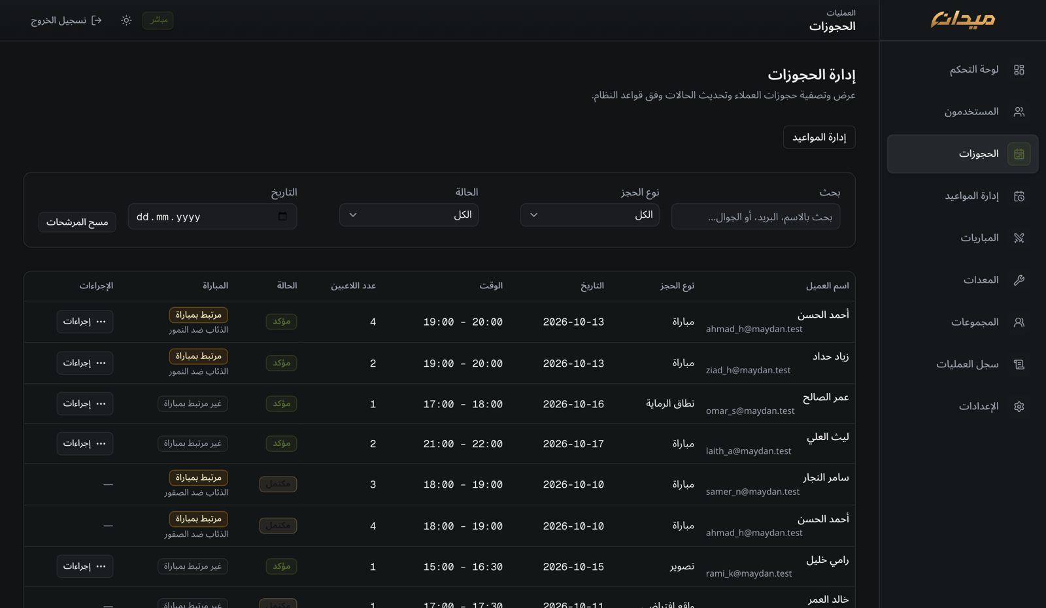
Task: Click the scroll icon for سجل العمليات
Action: pyautogui.click(x=1019, y=364)
